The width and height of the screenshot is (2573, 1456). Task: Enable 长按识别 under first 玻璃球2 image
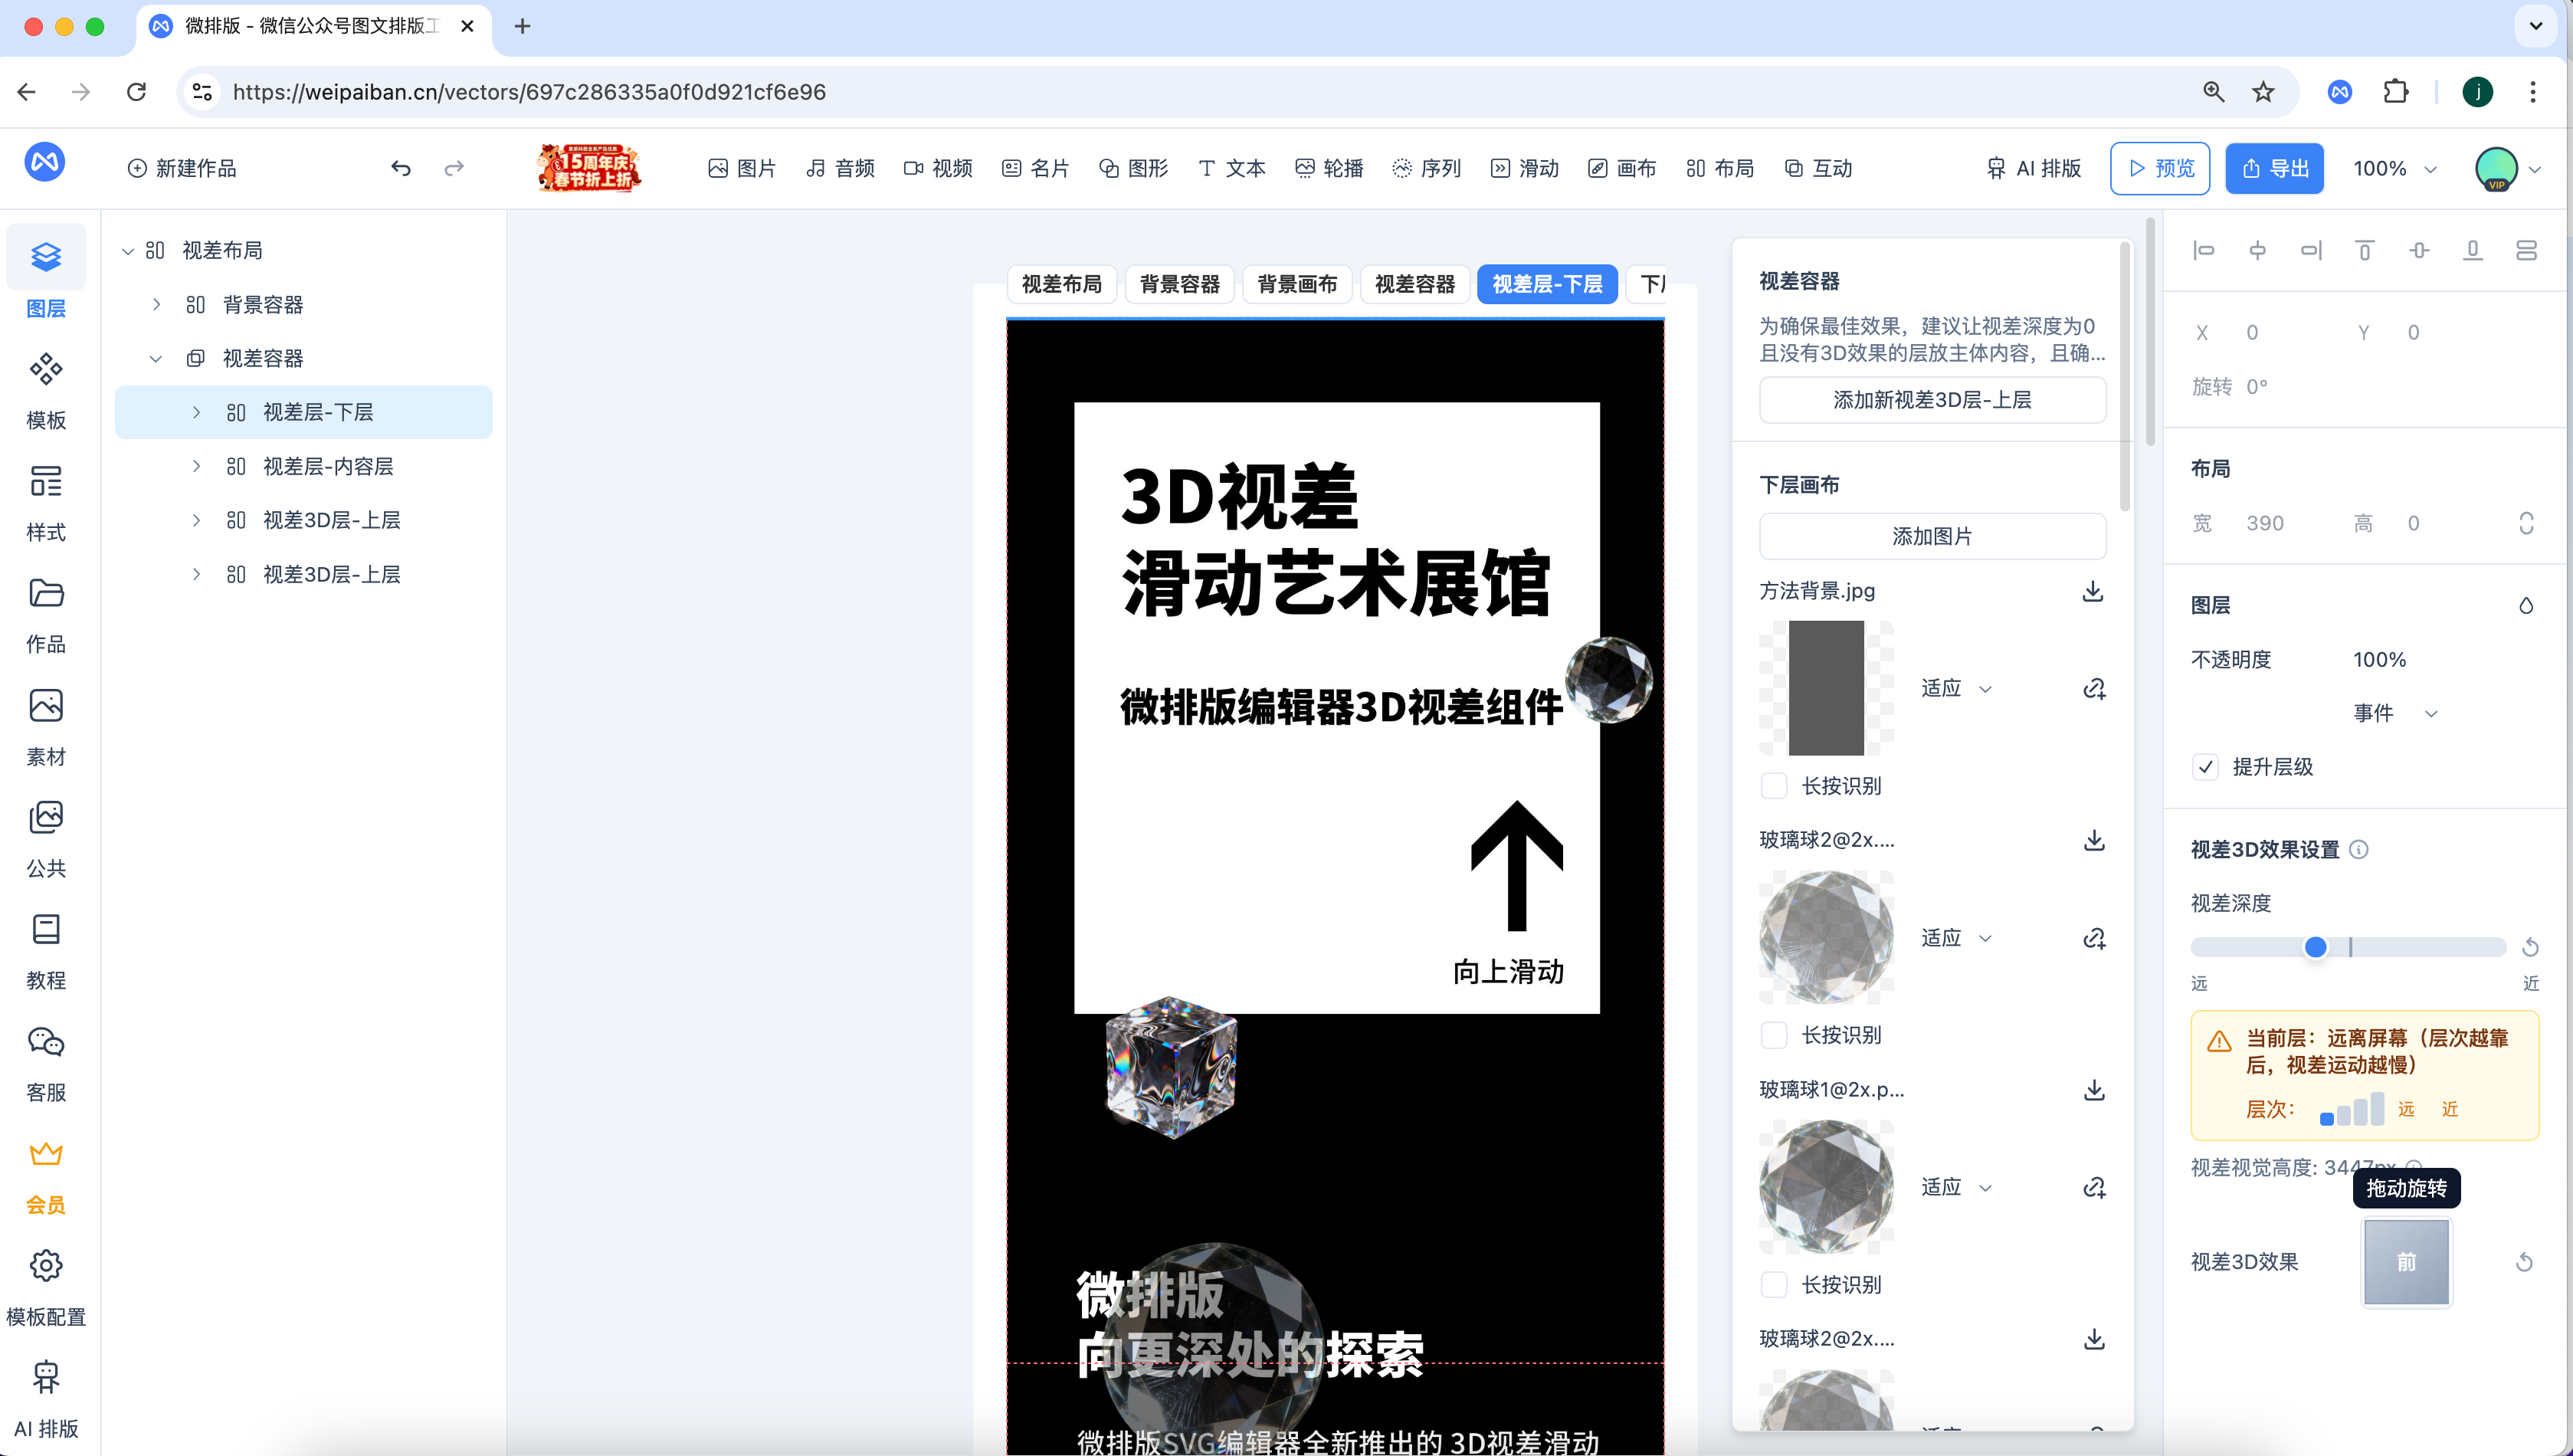[1775, 1035]
